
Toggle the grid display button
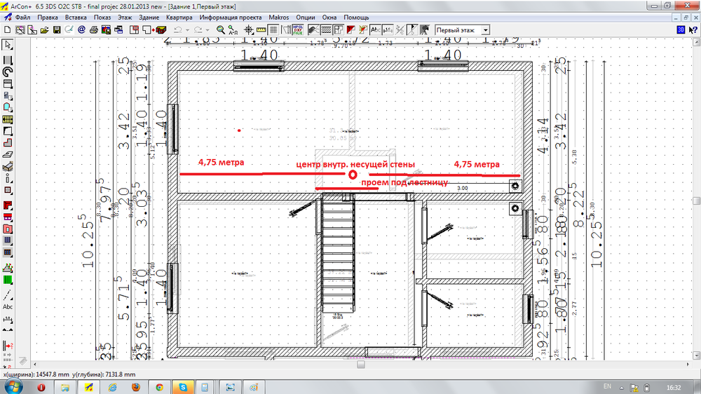273,30
